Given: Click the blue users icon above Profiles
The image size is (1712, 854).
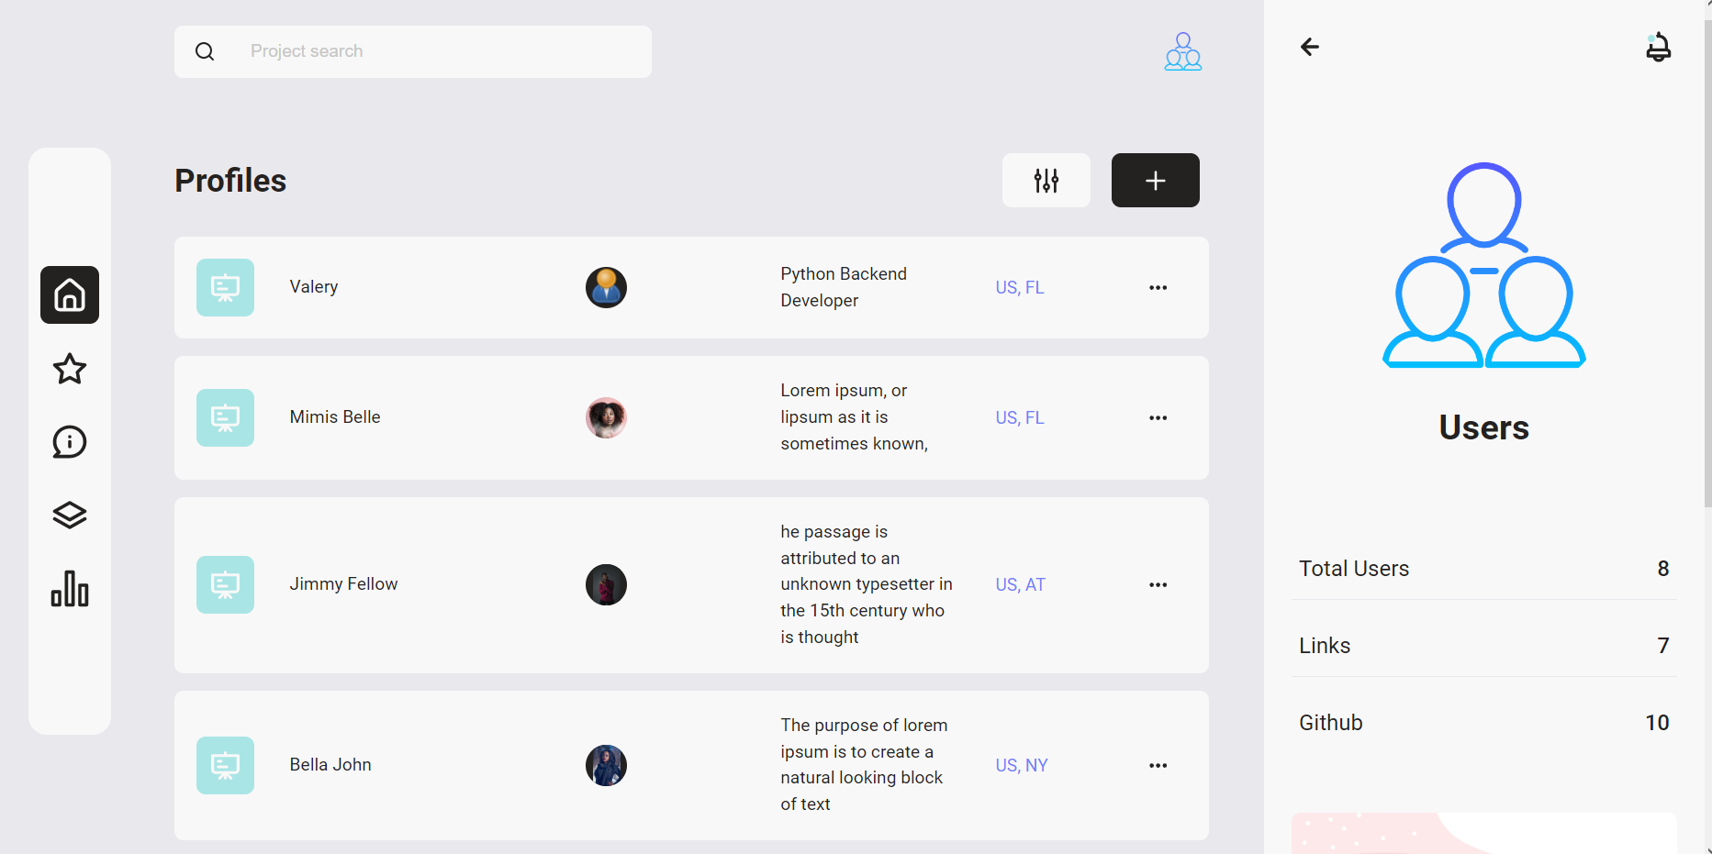Looking at the screenshot, I should point(1182,51).
